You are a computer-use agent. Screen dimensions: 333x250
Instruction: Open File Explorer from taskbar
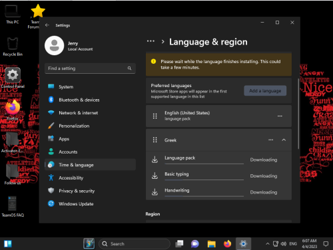pyautogui.click(x=211, y=244)
